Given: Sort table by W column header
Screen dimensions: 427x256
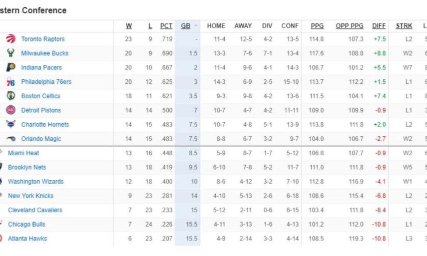Looking at the screenshot, I should (x=129, y=26).
